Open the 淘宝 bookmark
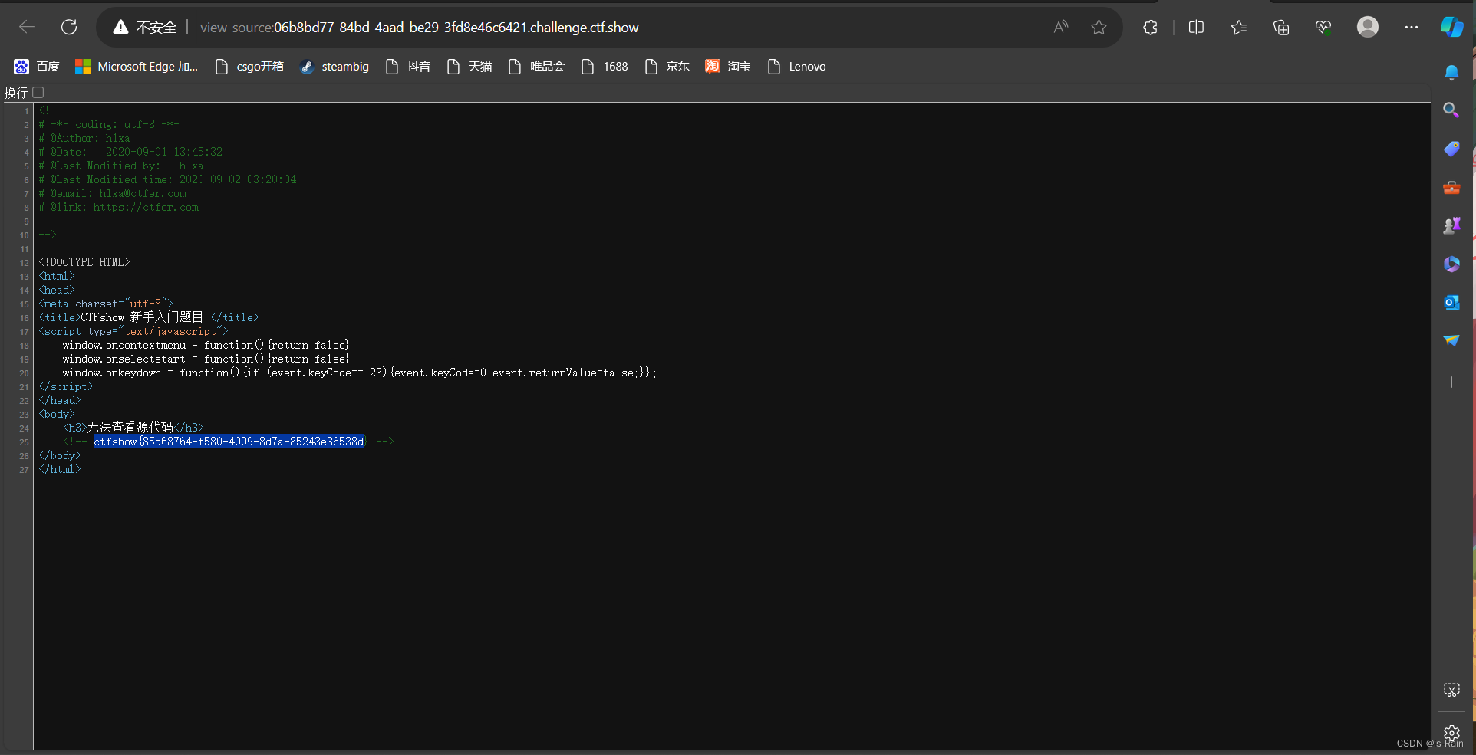 point(738,67)
